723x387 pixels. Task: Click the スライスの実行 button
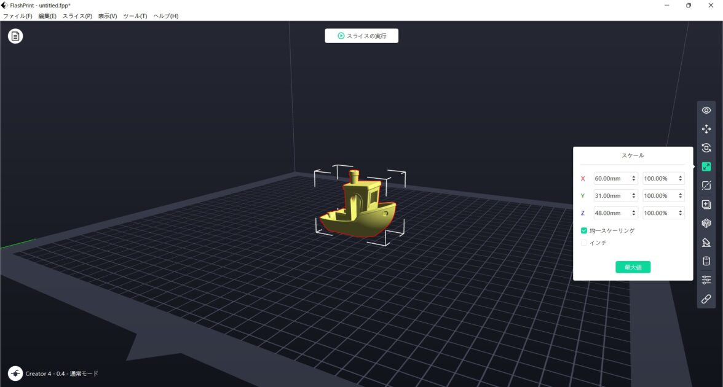[361, 36]
